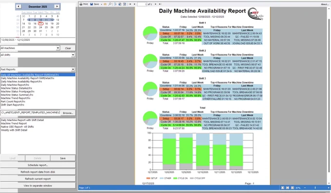Select December 8 in calendar
The height and width of the screenshot is (193, 331).
pyautogui.click(x=29, y=20)
